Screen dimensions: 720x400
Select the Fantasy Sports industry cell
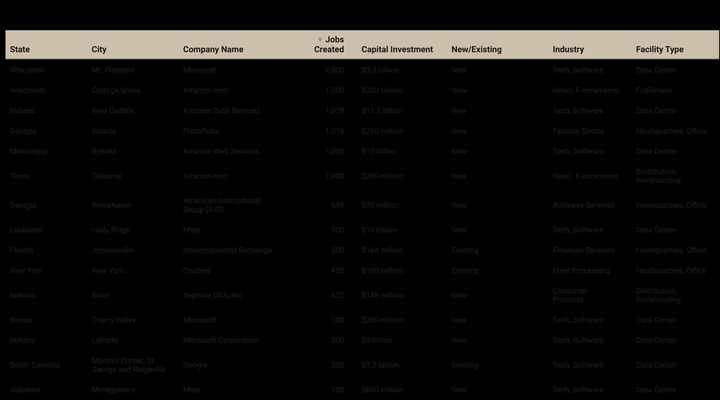click(578, 131)
